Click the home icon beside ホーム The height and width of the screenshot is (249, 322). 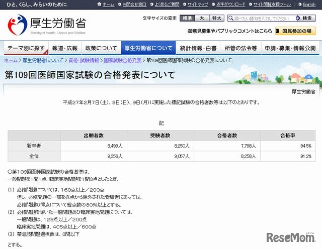[99, 4]
